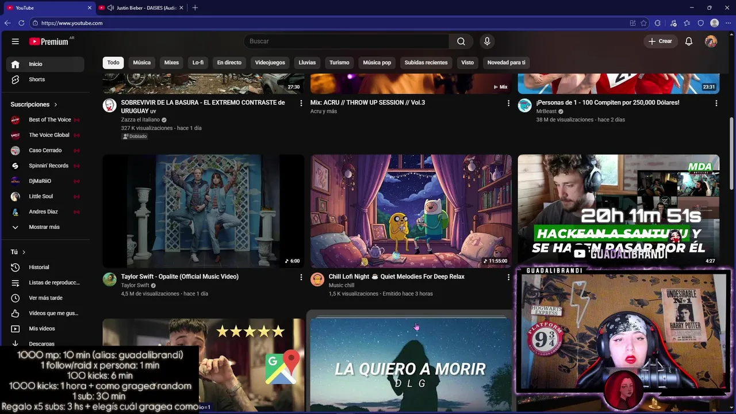This screenshot has width=736, height=414.
Task: Open Little Soul subscription
Action: pos(45,196)
